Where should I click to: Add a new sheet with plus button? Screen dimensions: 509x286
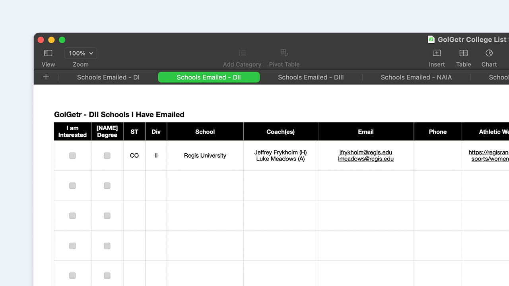(x=46, y=77)
